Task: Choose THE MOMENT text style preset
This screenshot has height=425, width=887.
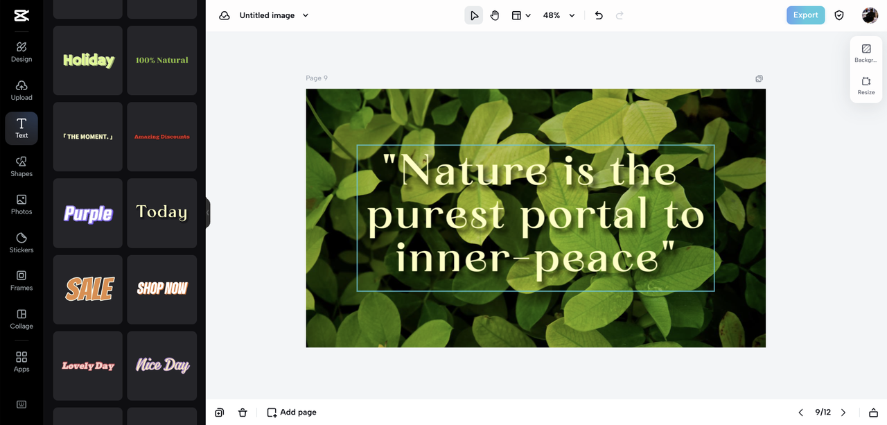Action: coord(88,137)
